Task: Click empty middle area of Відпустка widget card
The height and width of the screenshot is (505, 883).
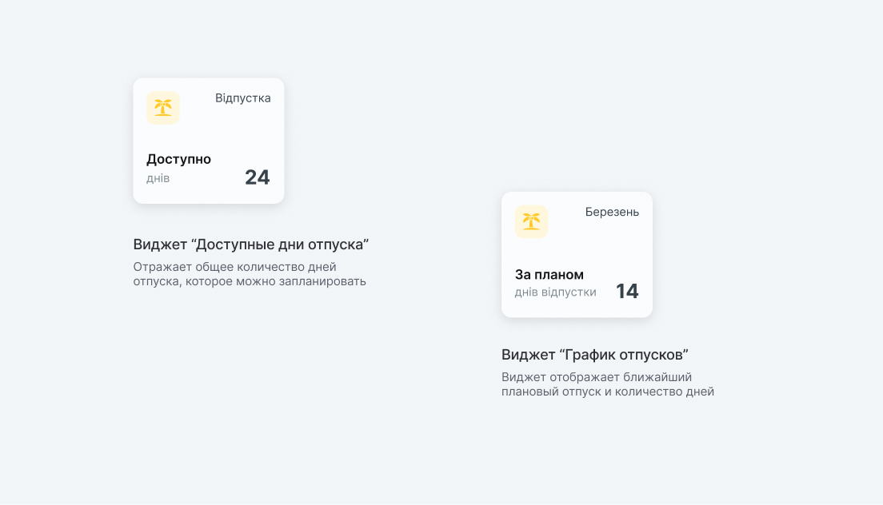Action: click(x=210, y=134)
